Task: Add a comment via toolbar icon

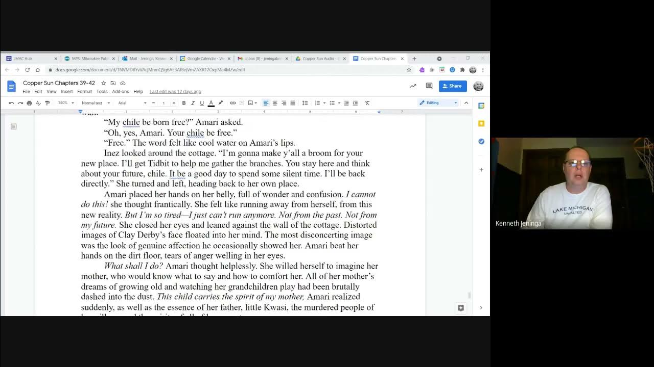Action: pyautogui.click(x=242, y=103)
